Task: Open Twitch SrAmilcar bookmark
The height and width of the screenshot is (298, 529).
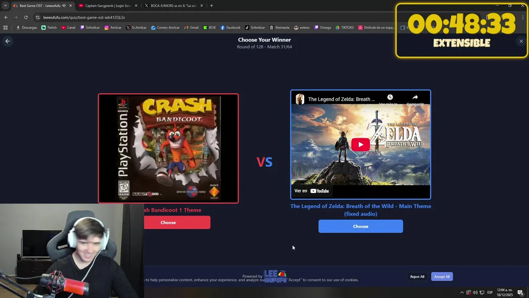Action: 90,28
